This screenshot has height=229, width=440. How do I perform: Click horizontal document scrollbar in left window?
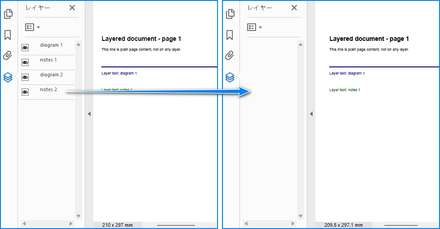[x=176, y=225]
